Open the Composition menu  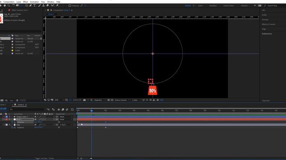tap(9, 2)
